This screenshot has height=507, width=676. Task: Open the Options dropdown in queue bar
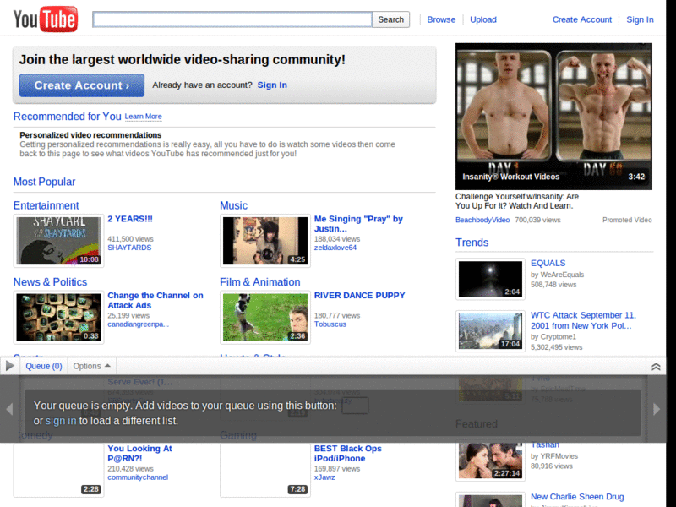click(91, 366)
